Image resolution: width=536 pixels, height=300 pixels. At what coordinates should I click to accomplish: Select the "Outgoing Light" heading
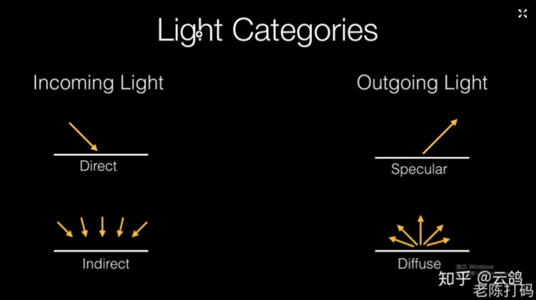point(422,83)
